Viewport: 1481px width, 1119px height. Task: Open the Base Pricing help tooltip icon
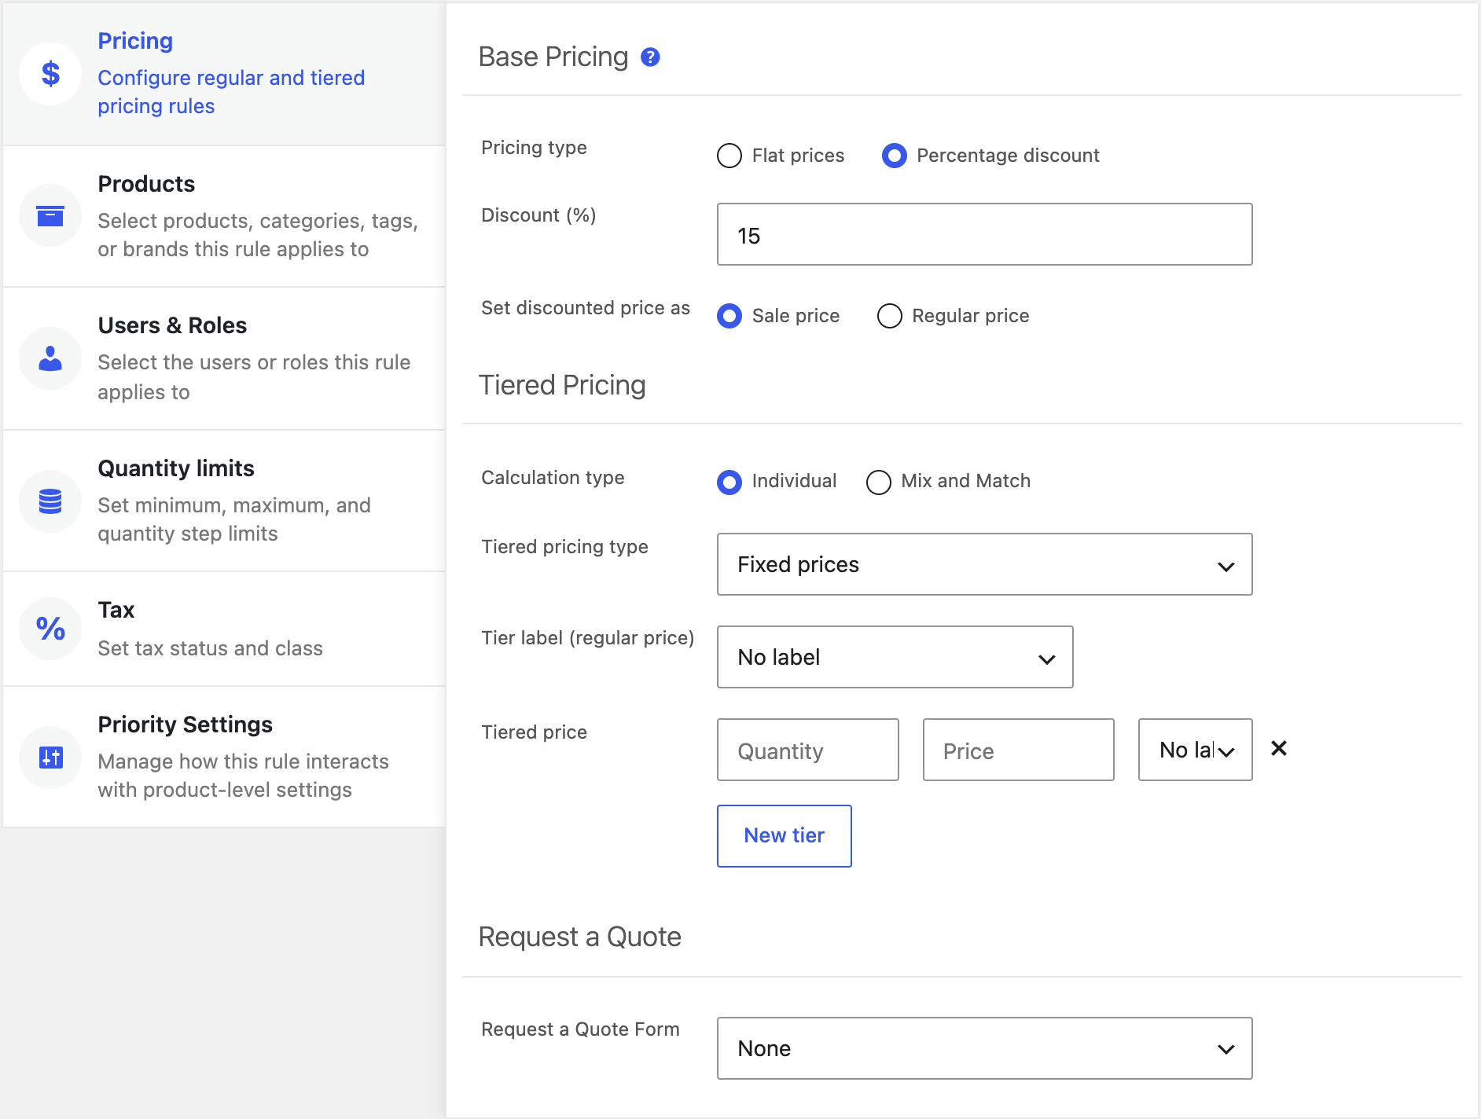650,57
